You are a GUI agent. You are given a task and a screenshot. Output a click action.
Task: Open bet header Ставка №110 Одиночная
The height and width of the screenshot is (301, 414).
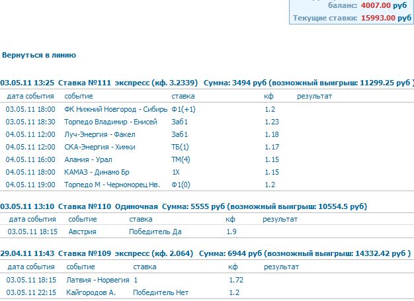pos(108,206)
